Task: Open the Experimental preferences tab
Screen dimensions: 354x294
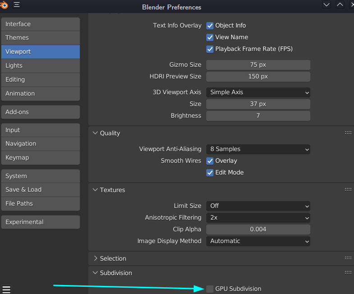Action: 41,222
